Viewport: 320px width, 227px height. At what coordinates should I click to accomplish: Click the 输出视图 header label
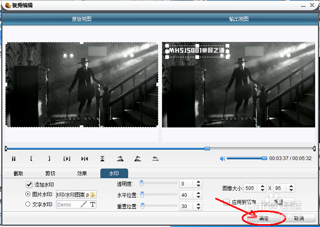[x=239, y=19]
